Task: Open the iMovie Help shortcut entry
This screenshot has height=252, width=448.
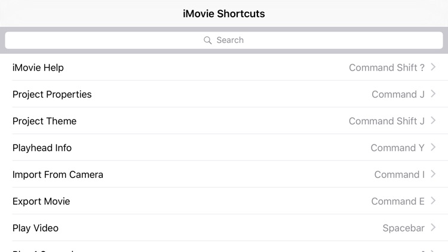Action: [38, 67]
